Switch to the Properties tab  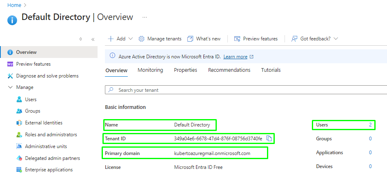click(185, 70)
